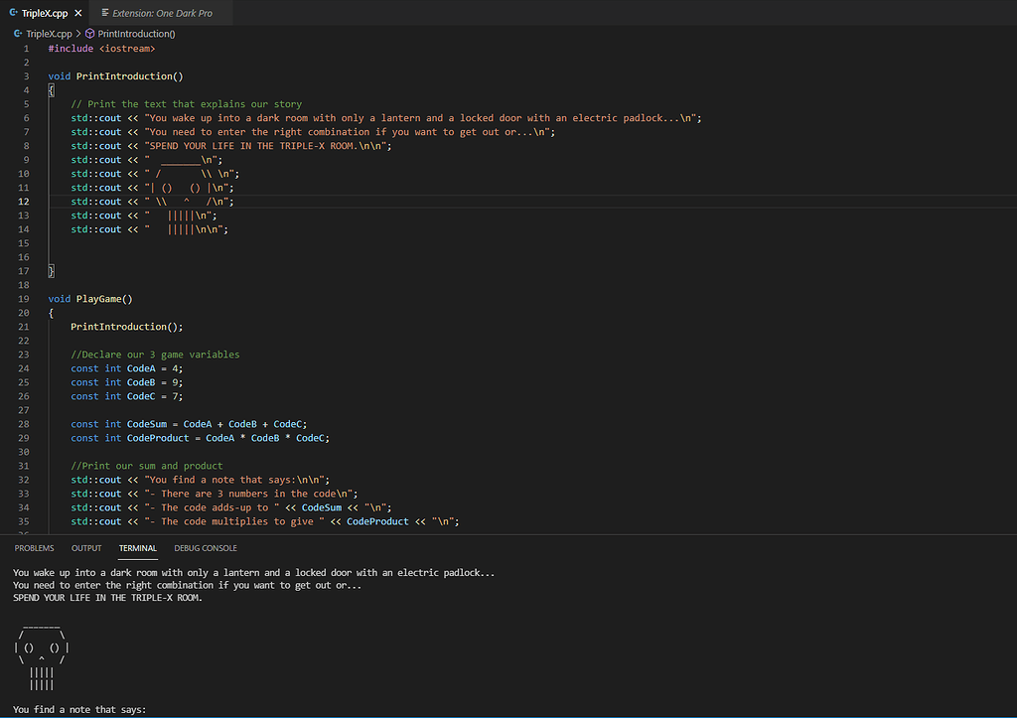Viewport: 1017px width, 718px height.
Task: Click line number 12 in the gutter
Action: tap(23, 201)
